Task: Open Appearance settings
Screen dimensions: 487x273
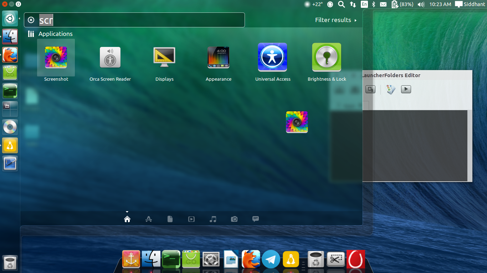Action: coord(219,57)
